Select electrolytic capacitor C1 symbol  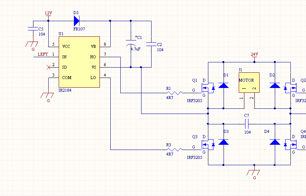pos(131,43)
